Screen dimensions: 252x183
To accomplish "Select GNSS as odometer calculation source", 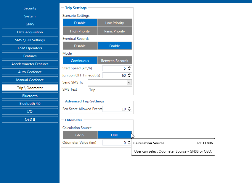I will pos(80,135).
